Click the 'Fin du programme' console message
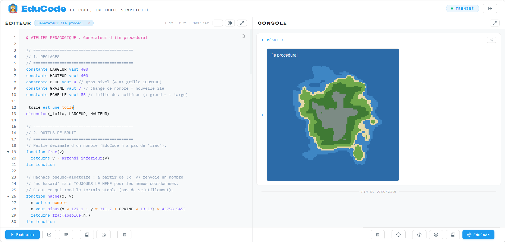Image resolution: width=505 pixels, height=242 pixels. pyautogui.click(x=379, y=191)
